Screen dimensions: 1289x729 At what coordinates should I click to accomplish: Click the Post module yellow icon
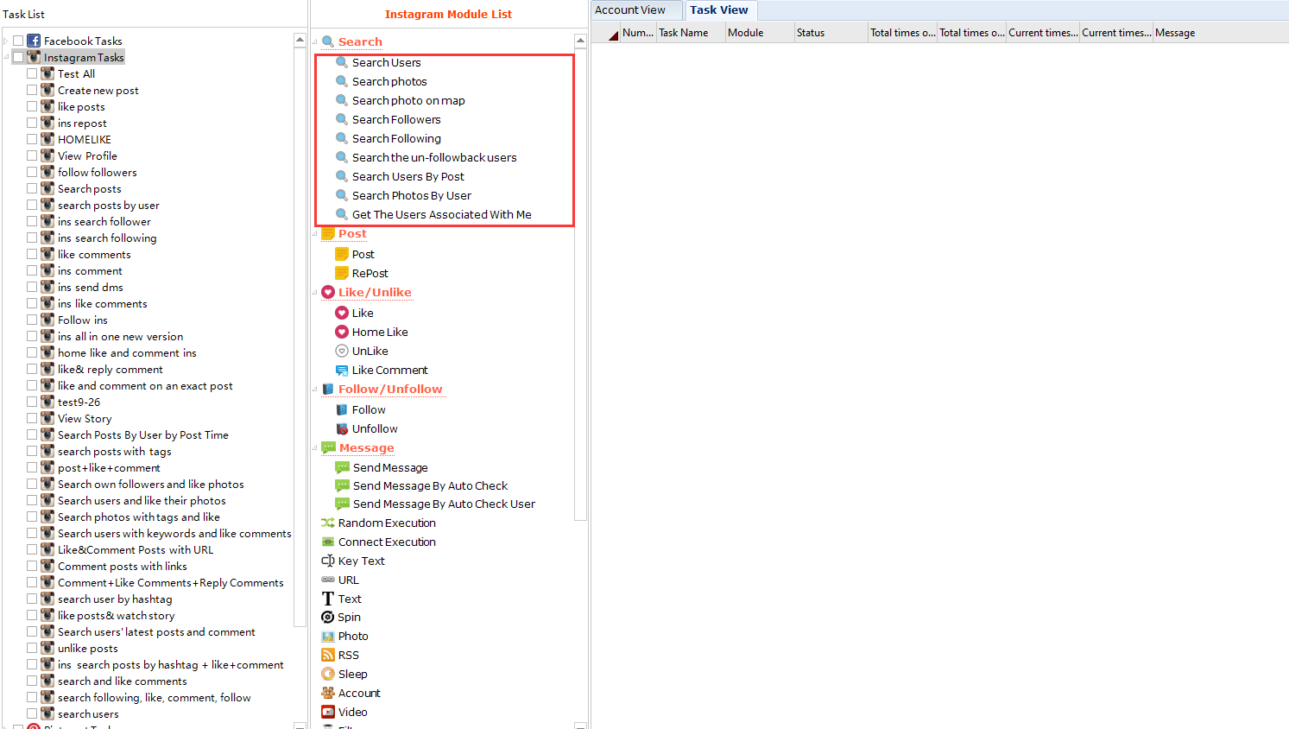(342, 254)
